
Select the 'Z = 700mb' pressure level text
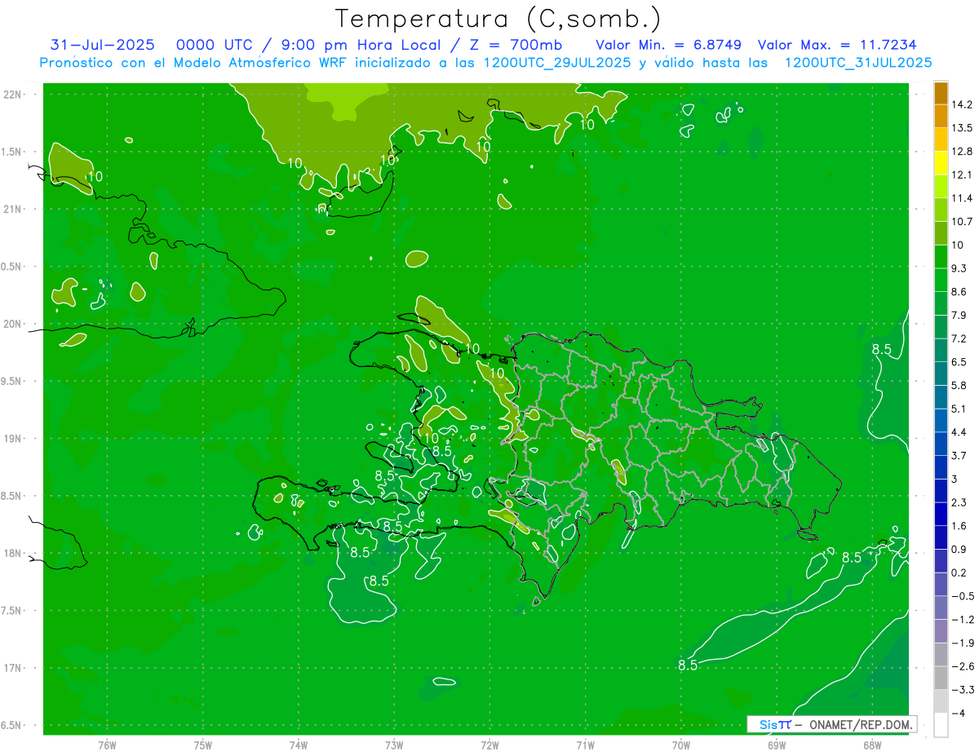click(516, 45)
